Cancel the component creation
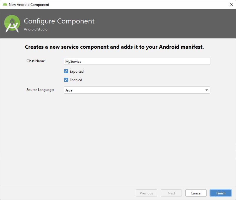236x200 pixels. [196, 193]
